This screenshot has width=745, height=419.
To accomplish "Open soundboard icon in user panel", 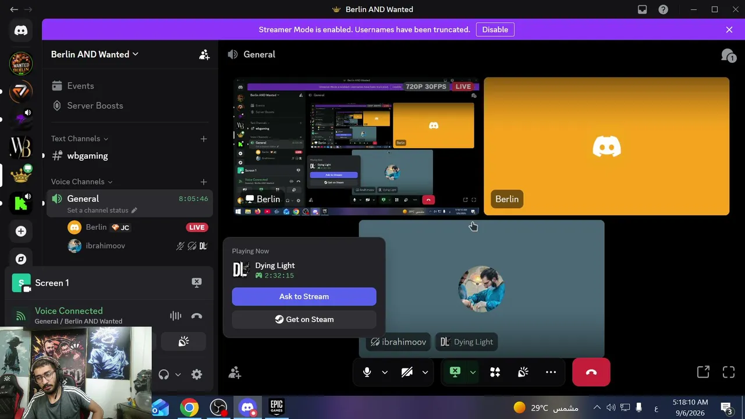I will coord(183,342).
